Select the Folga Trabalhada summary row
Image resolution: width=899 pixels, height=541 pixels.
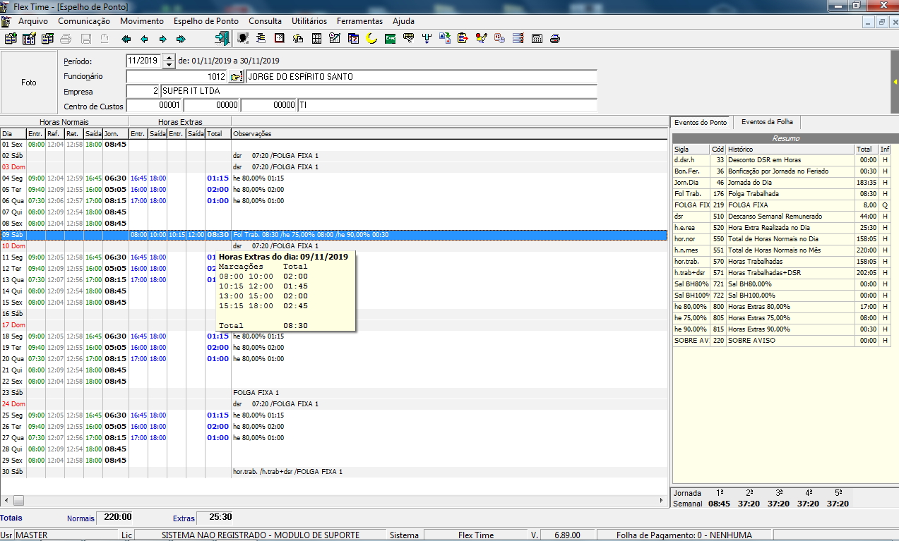[x=782, y=194]
